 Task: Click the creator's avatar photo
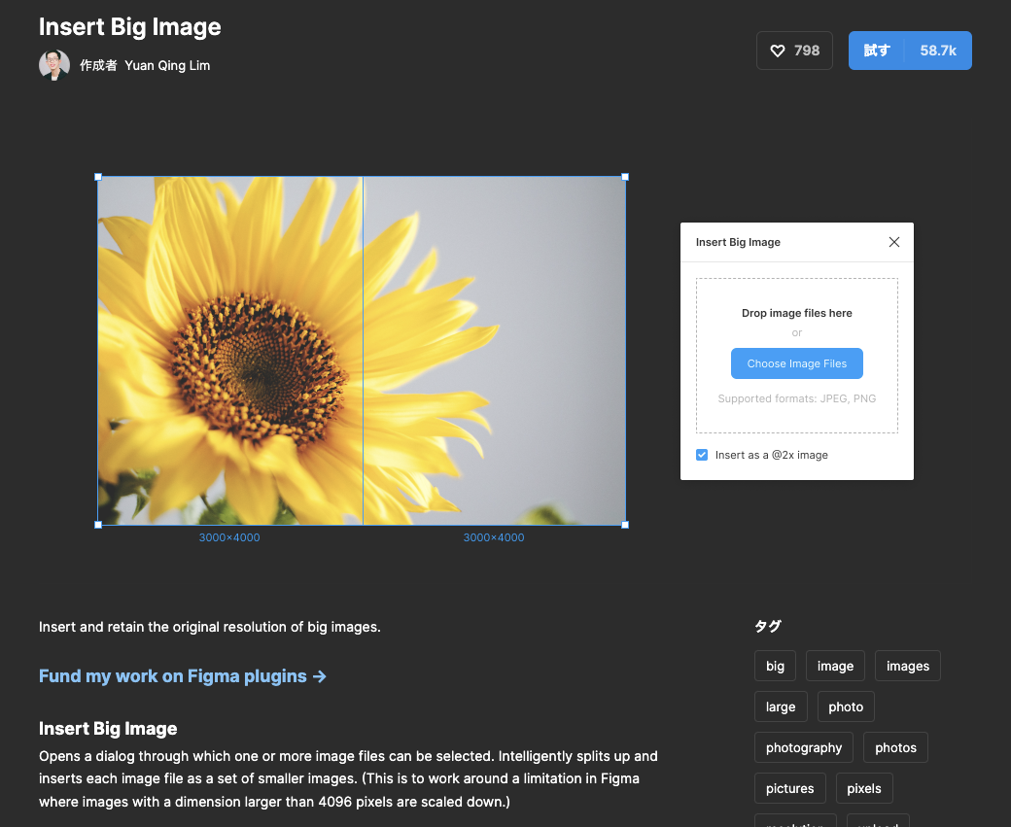[x=54, y=65]
